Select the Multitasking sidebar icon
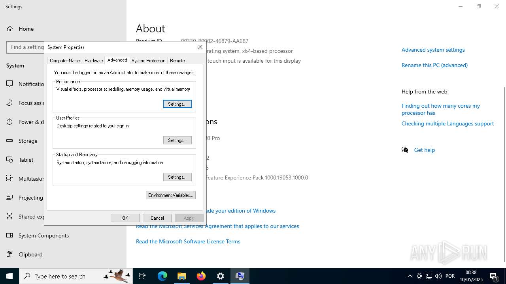506x284 pixels. click(x=10, y=179)
